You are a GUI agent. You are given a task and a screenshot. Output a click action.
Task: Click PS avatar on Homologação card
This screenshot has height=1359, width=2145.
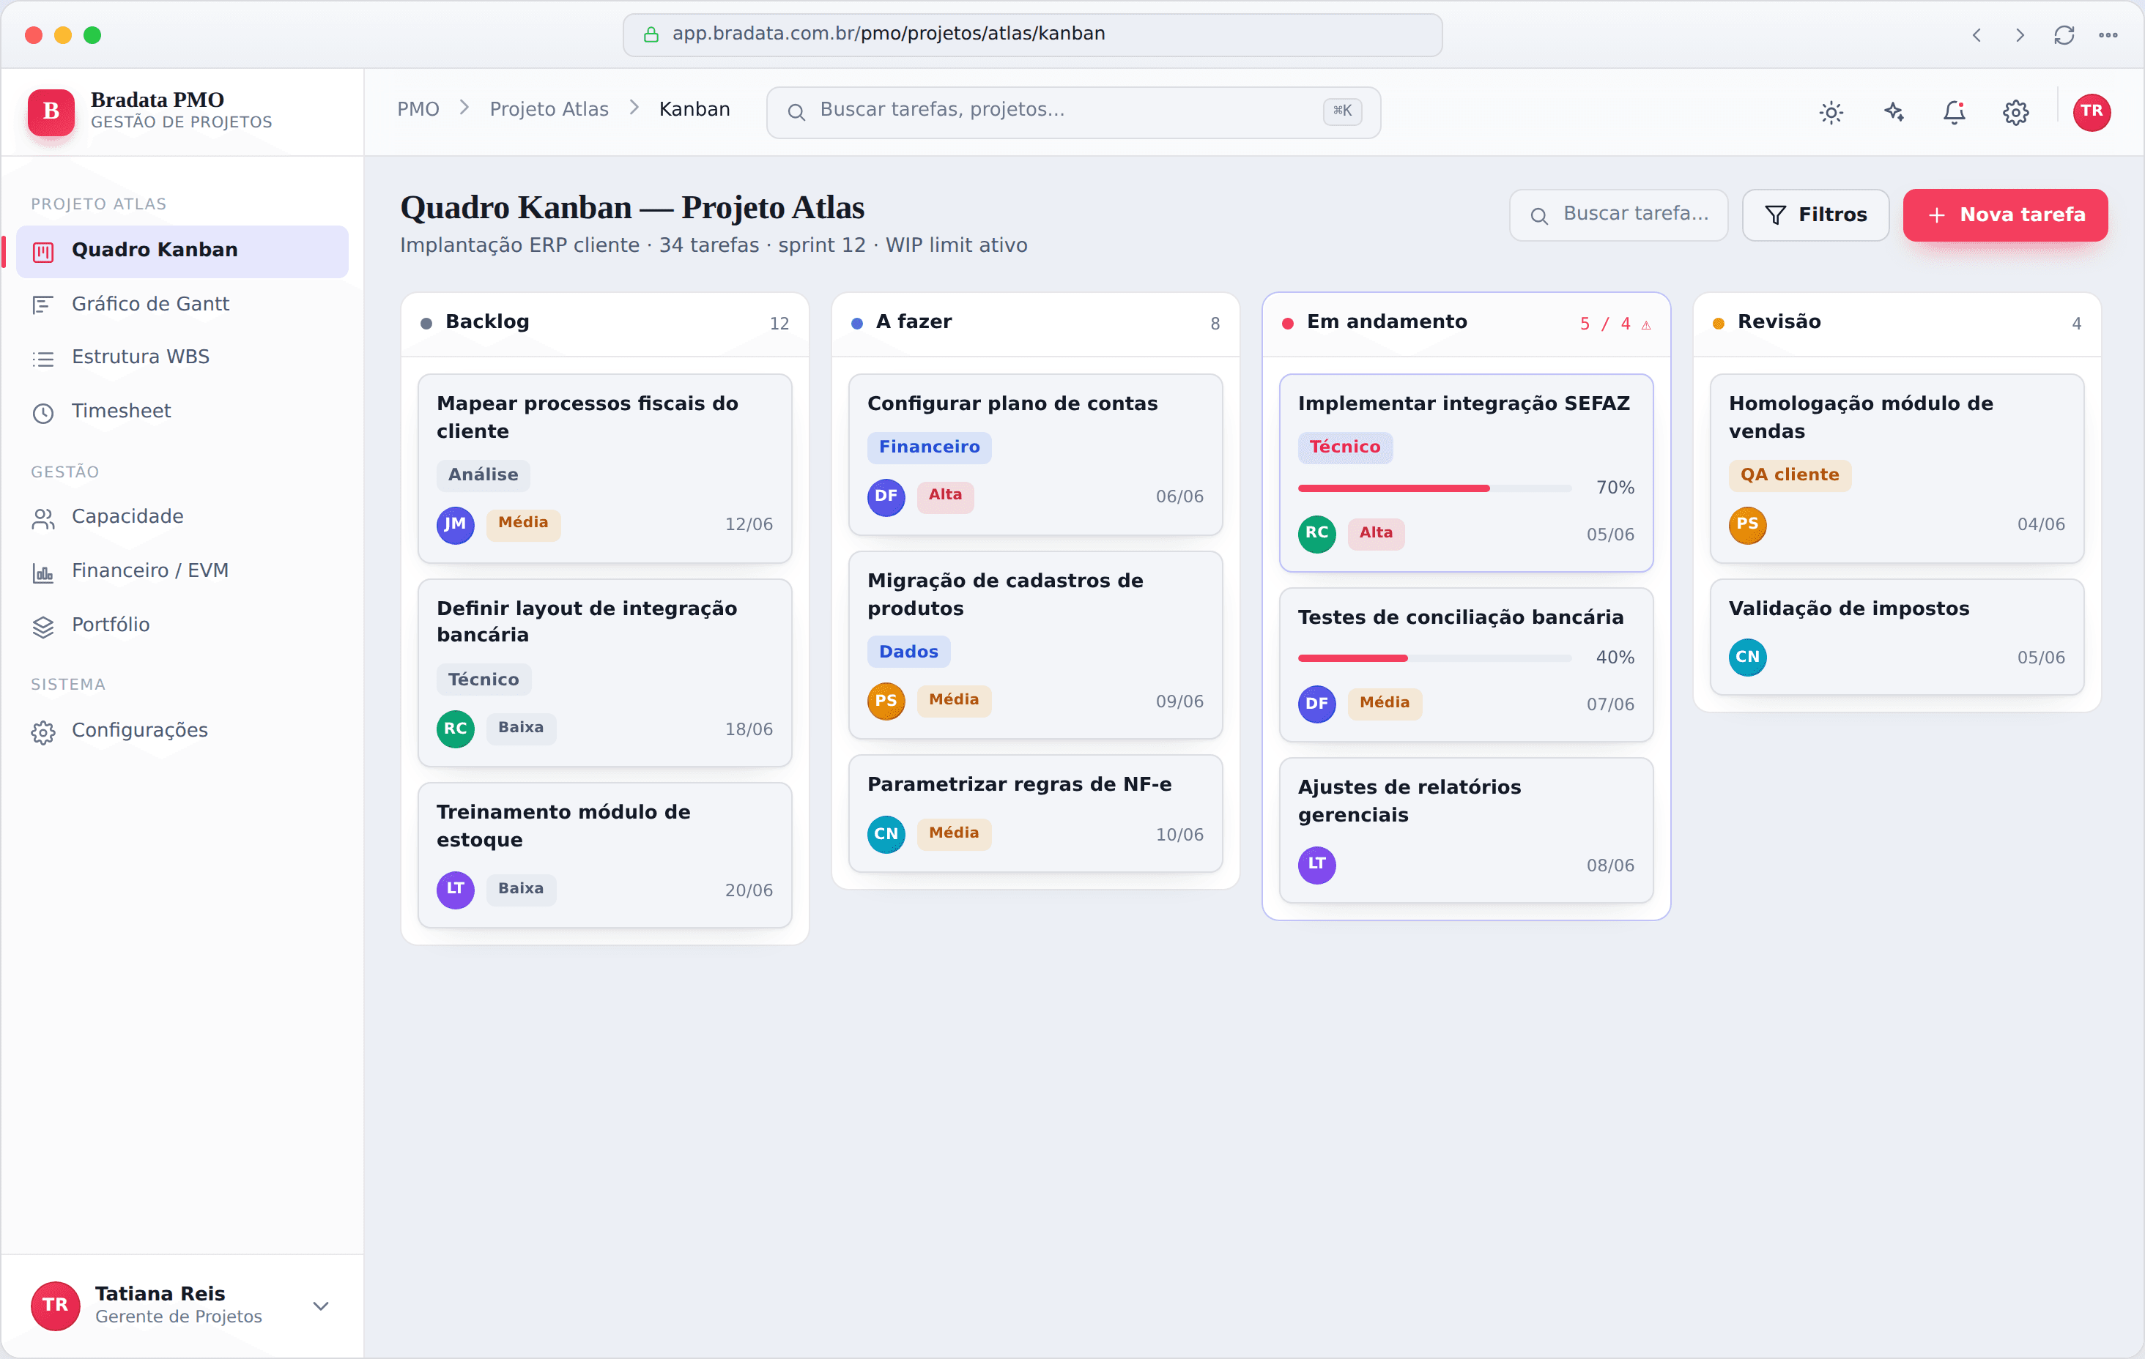pyautogui.click(x=1746, y=524)
